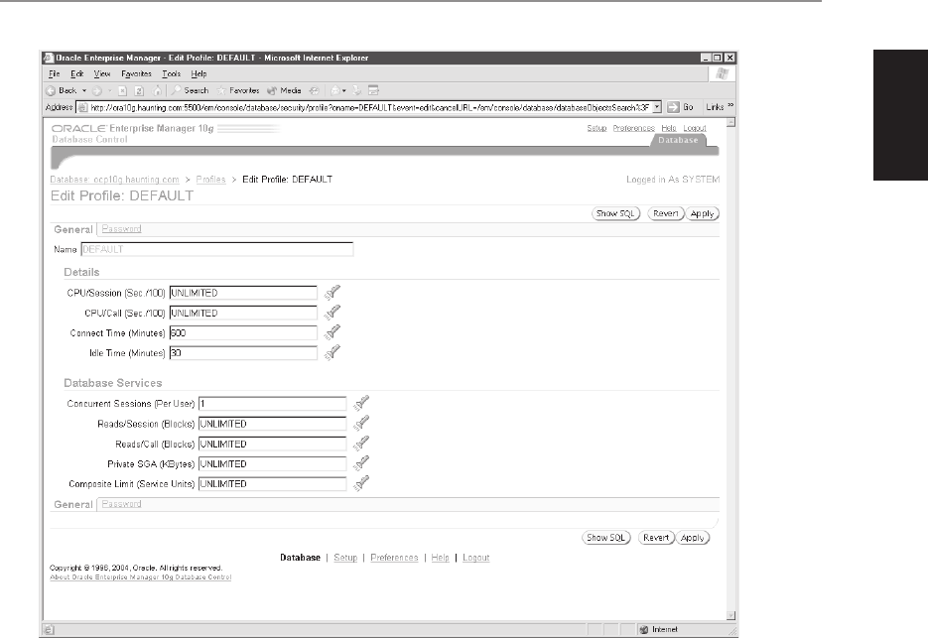
Task: Select the Database tab
Action: pos(678,140)
